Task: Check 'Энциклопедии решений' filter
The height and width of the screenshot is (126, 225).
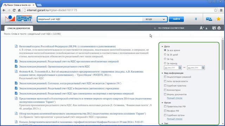Action: (165, 77)
